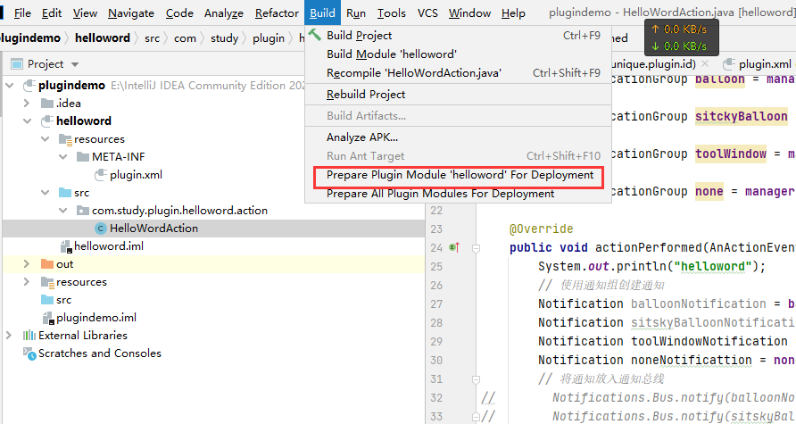
Task: Click plugin.xml file icon in tree
Action: coord(101,175)
